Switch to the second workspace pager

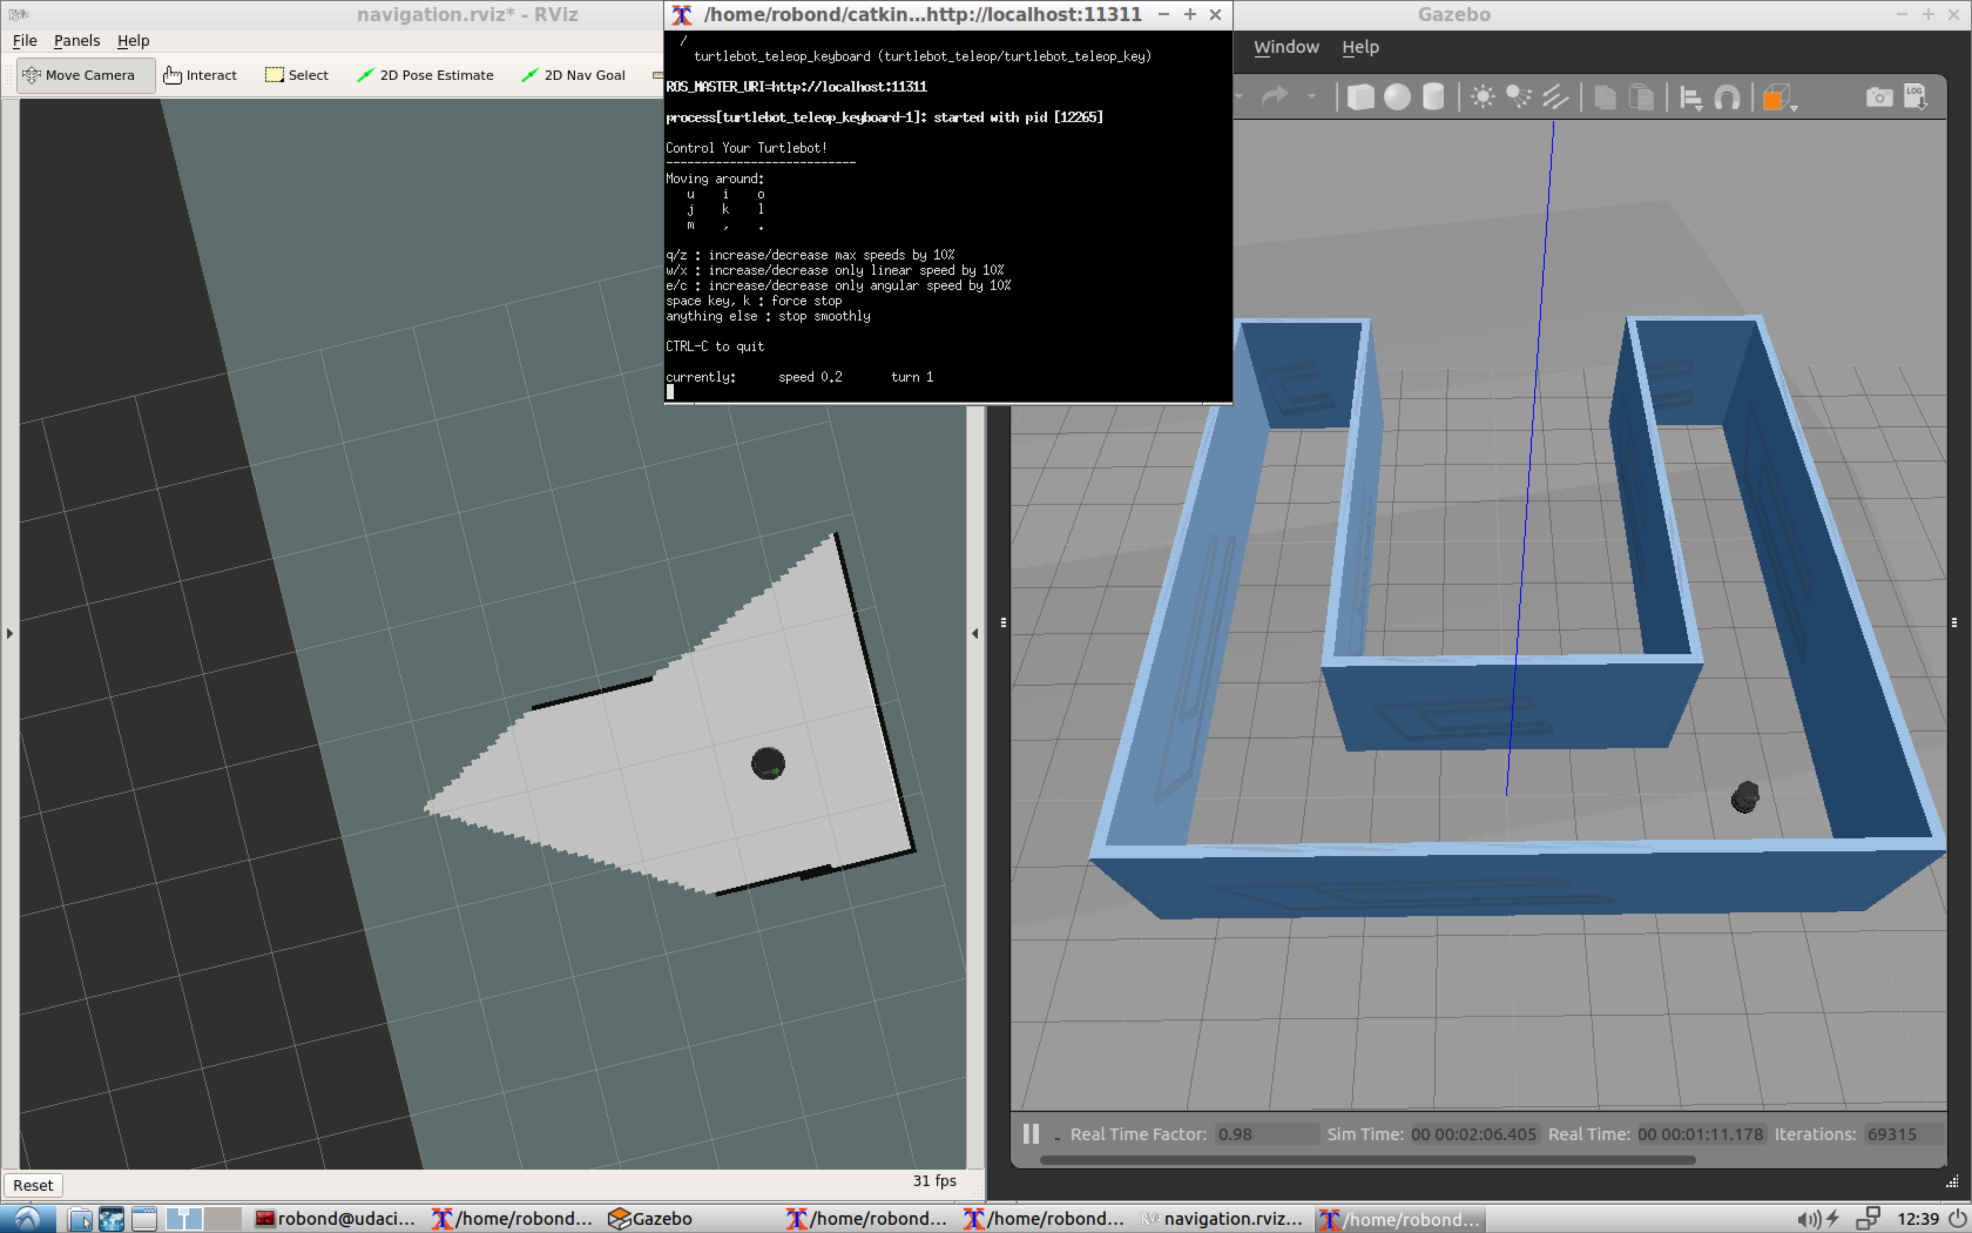pyautogui.click(x=222, y=1219)
